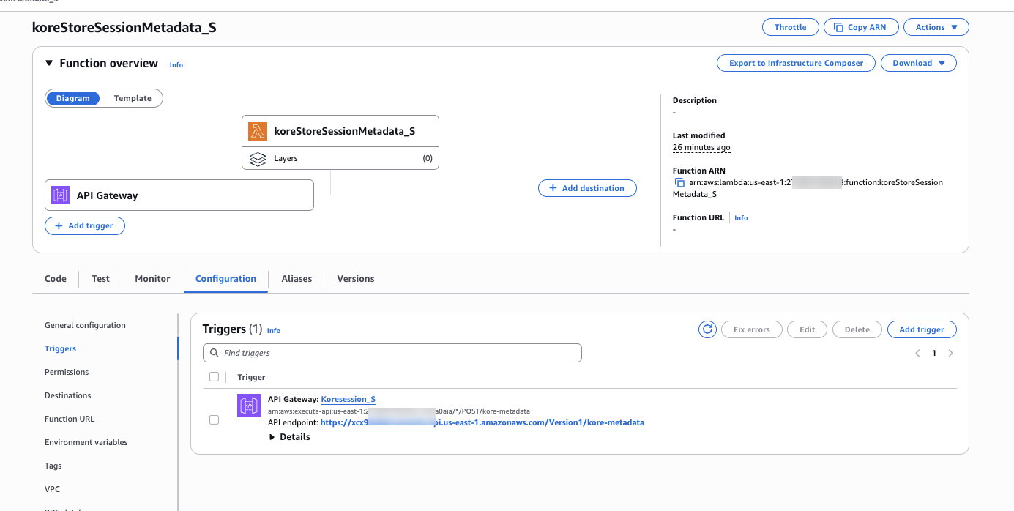Select the koreStoreSessionMetadata_S Lambda function icon
This screenshot has height=511, width=1014.
(258, 130)
